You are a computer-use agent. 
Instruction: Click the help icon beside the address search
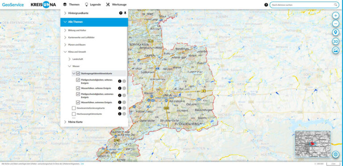(266, 4)
